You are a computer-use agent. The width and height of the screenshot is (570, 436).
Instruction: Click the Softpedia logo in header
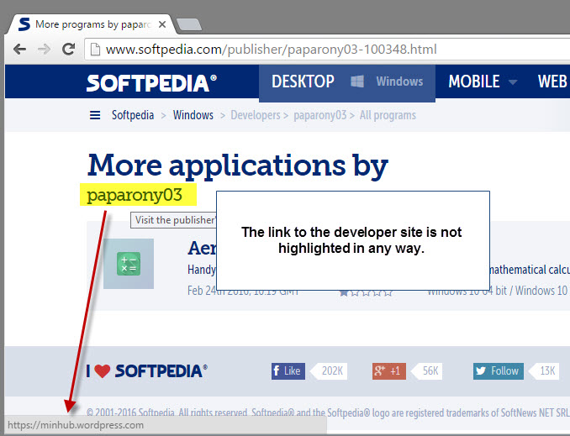point(151,82)
